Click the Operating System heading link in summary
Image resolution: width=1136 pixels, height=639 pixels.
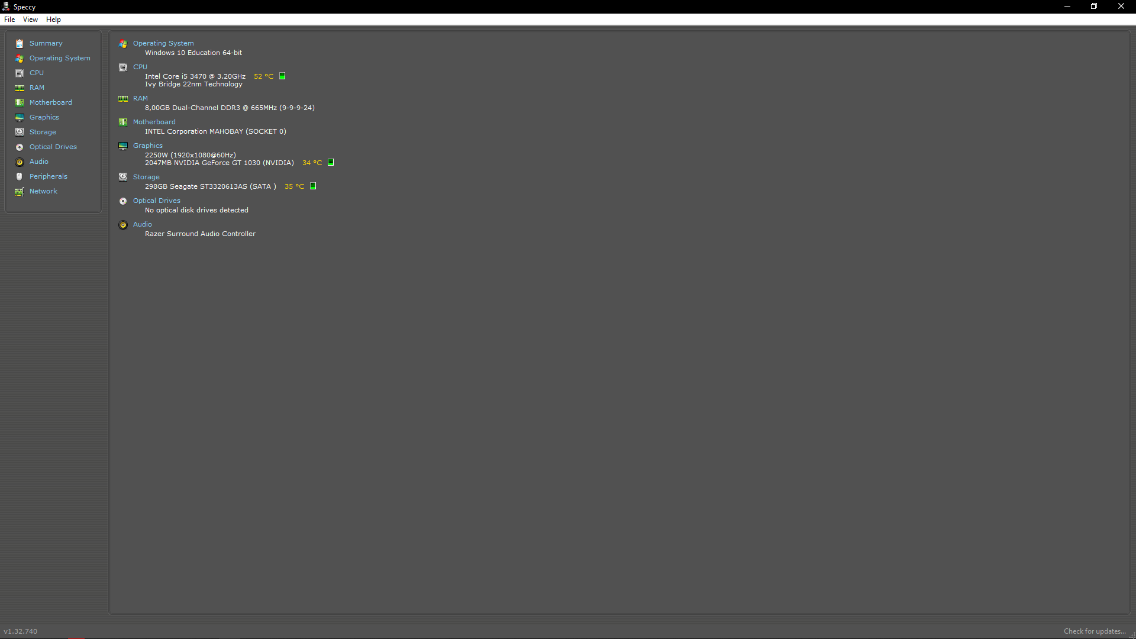[x=163, y=43]
